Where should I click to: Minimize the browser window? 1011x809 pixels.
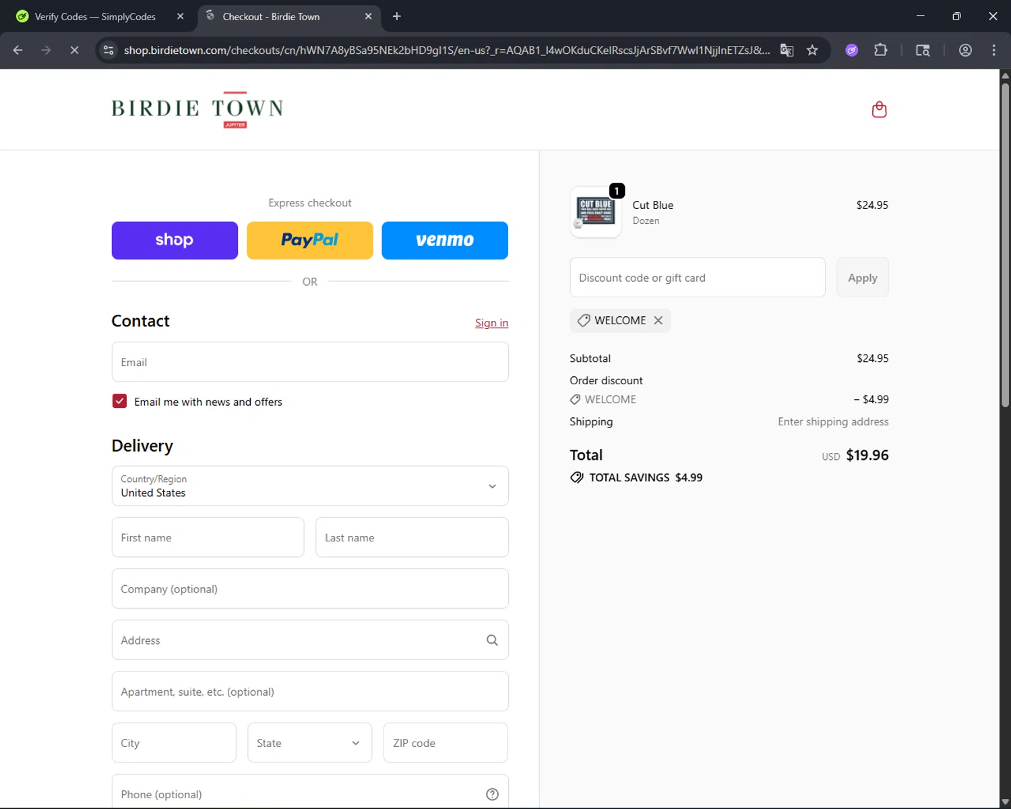point(920,16)
